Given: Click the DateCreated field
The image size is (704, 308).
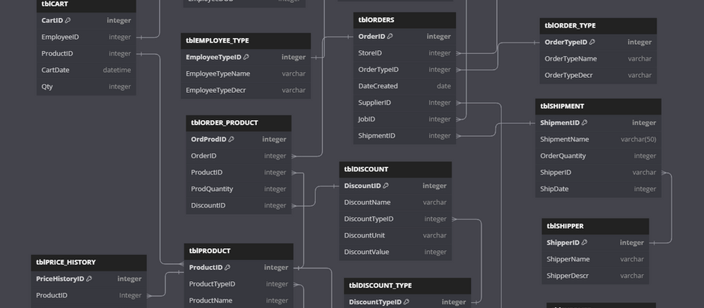Looking at the screenshot, I should point(404,86).
